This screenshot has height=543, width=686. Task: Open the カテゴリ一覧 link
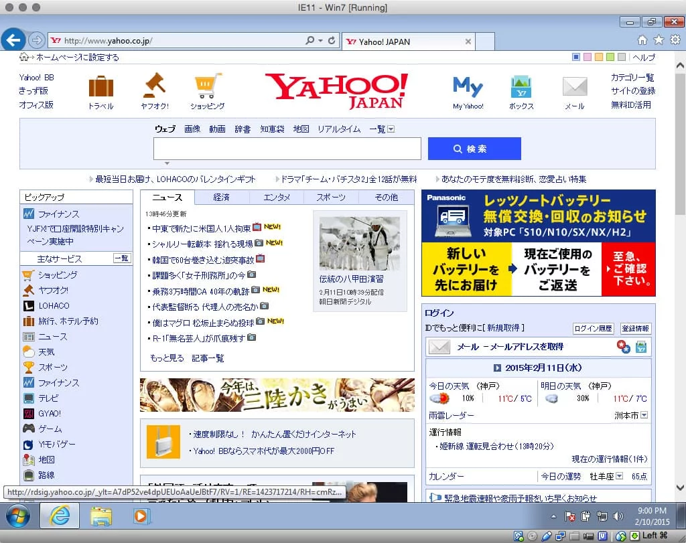(632, 78)
